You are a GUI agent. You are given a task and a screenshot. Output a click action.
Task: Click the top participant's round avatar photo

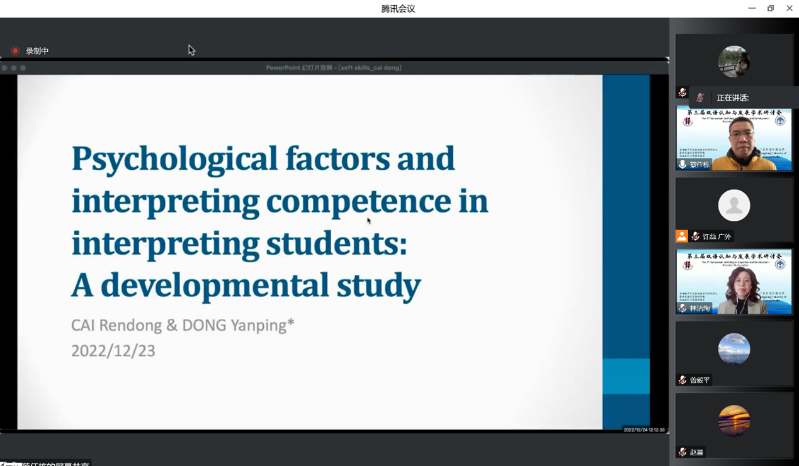pos(734,61)
